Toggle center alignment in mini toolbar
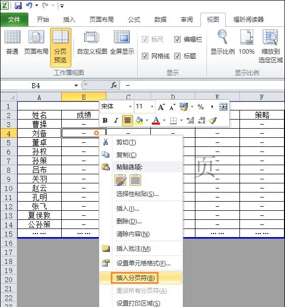This screenshot has height=307, width=285. click(x=128, y=120)
